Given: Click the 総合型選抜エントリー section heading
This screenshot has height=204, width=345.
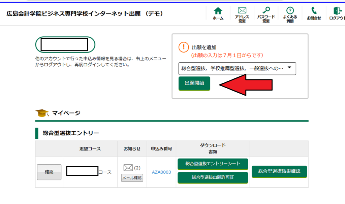Looking at the screenshot, I should pyautogui.click(x=71, y=133).
